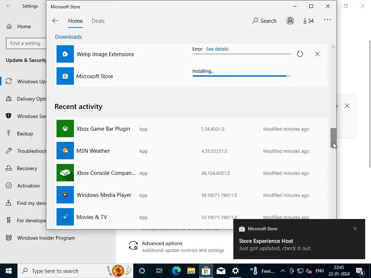Open Backup in Settings sidebar
The width and height of the screenshot is (371, 278).
20,134
